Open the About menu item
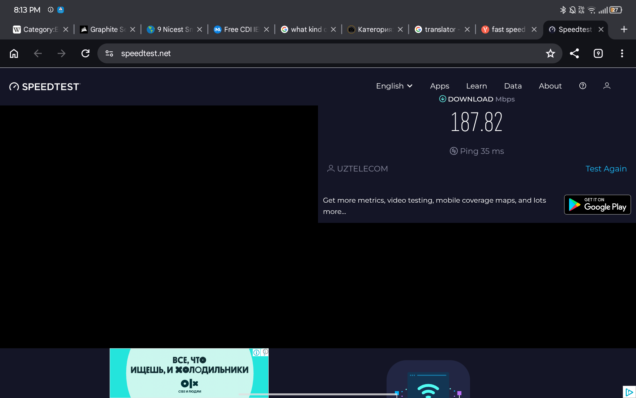Image resolution: width=636 pixels, height=398 pixels. 550,86
